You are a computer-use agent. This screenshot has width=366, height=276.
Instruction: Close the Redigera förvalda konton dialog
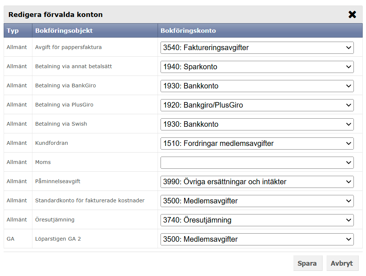pyautogui.click(x=352, y=15)
